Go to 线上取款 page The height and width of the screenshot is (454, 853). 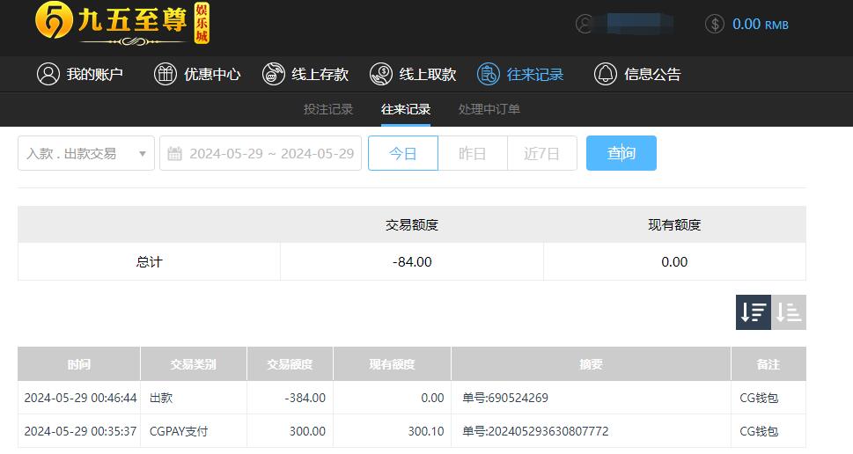click(x=412, y=74)
